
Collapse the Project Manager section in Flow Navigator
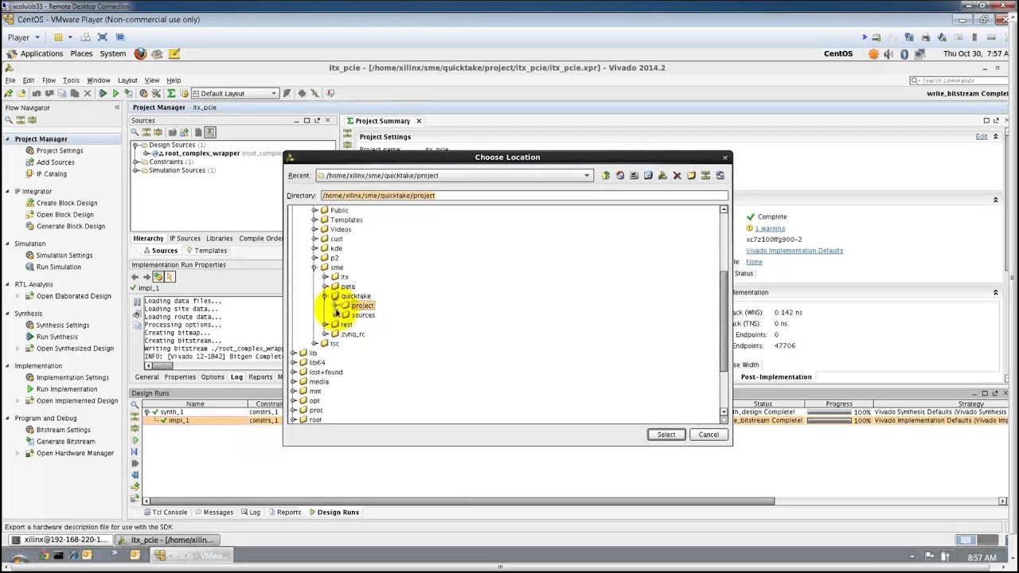point(8,139)
